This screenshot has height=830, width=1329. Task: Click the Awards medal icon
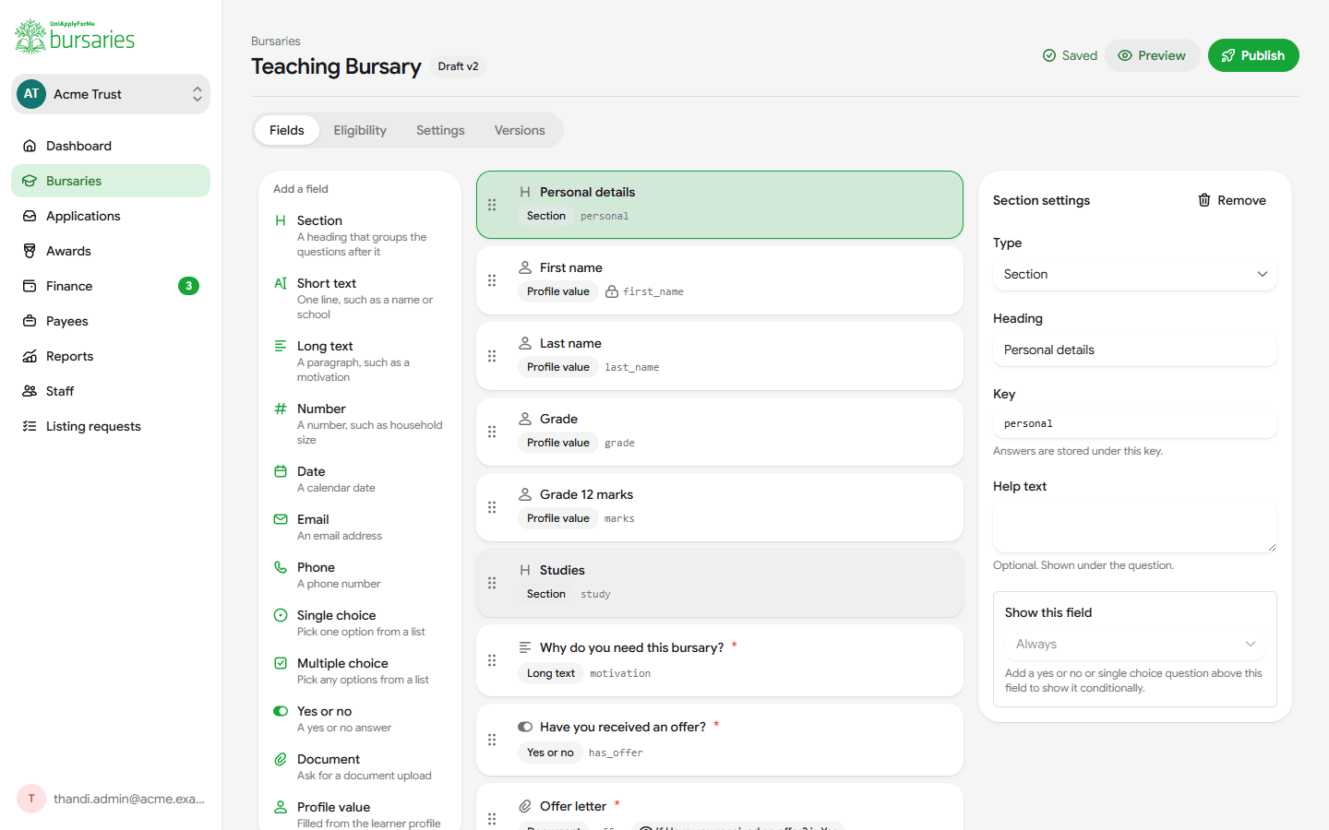pos(30,251)
